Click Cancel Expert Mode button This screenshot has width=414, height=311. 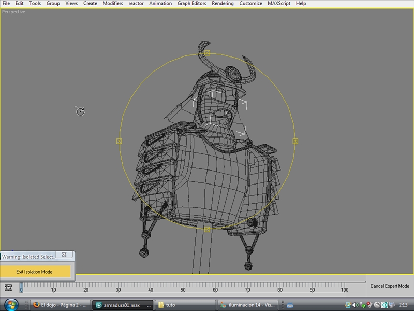tap(390, 286)
